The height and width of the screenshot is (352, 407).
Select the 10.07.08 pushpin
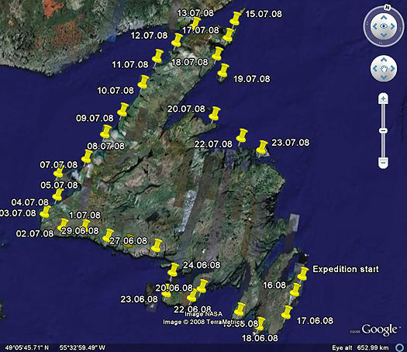(x=143, y=82)
